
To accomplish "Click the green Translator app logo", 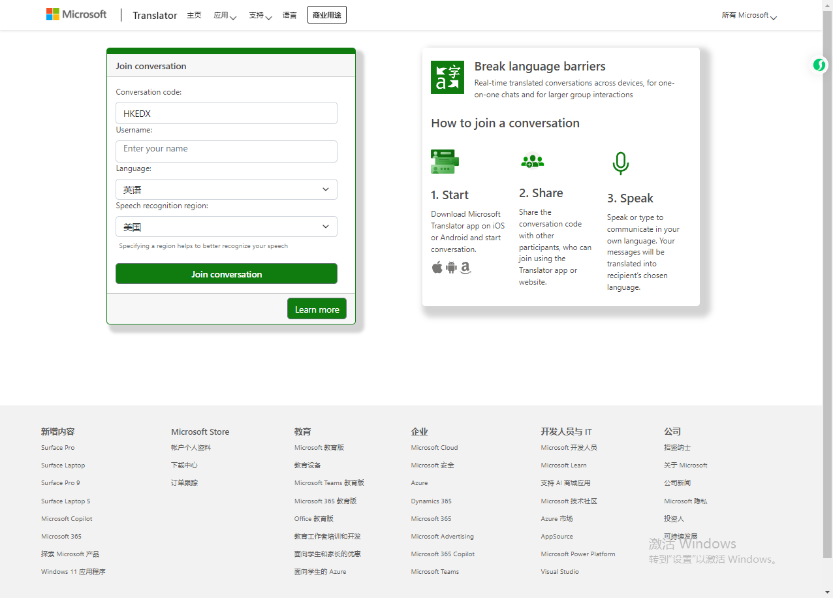I will [447, 77].
